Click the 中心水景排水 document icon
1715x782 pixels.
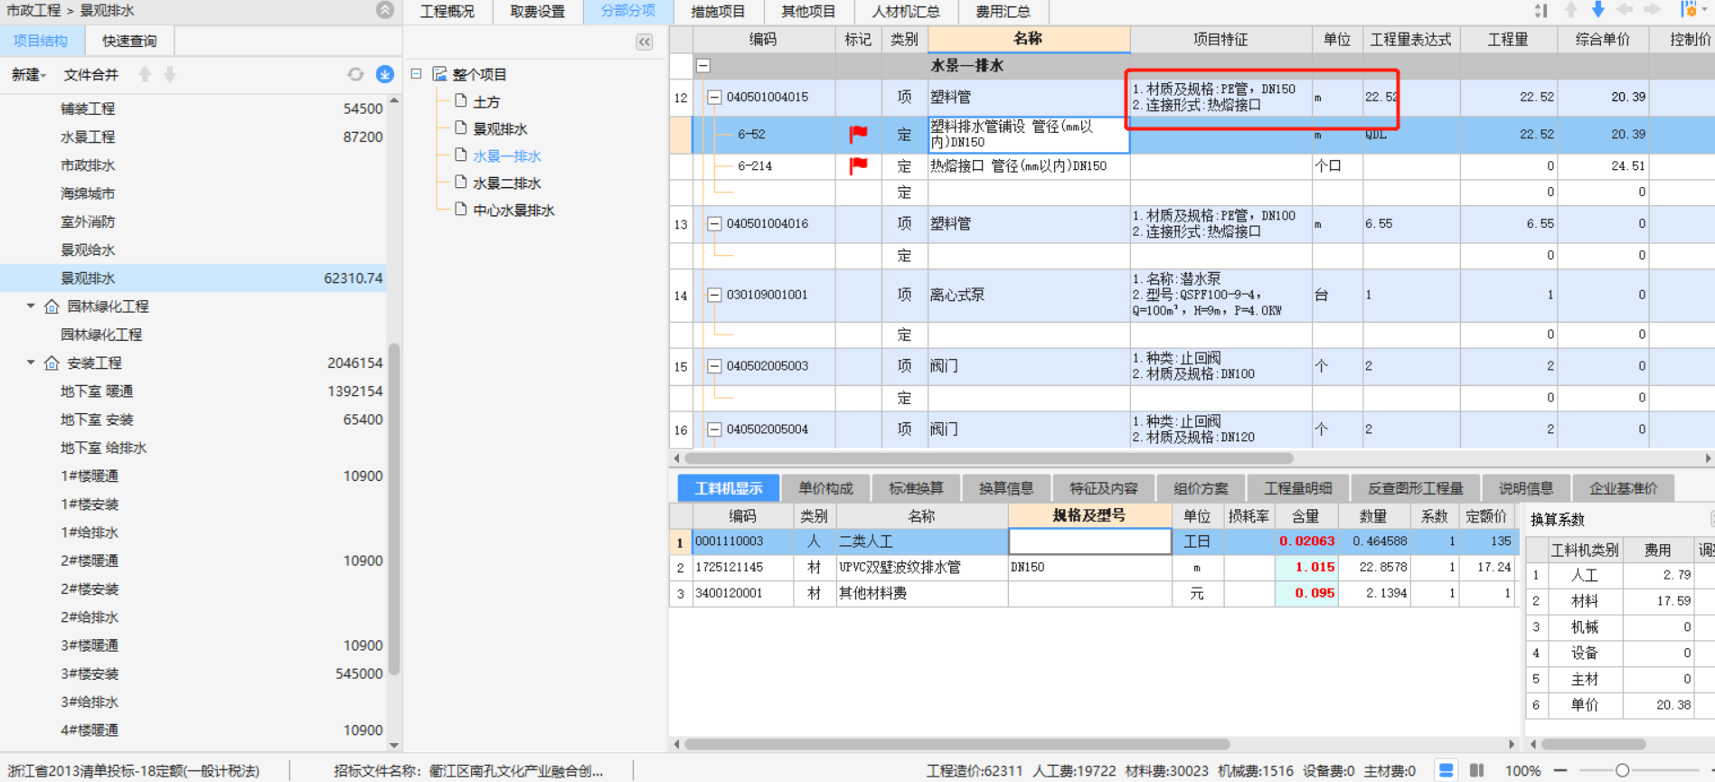pos(461,209)
